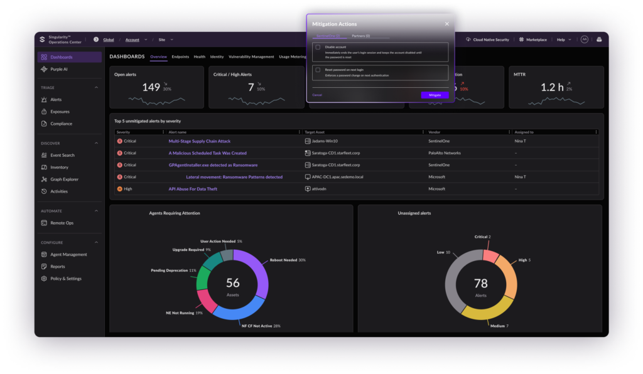The image size is (643, 374).
Task: Click the MTTR 1.2 h card
Action: coord(556,87)
